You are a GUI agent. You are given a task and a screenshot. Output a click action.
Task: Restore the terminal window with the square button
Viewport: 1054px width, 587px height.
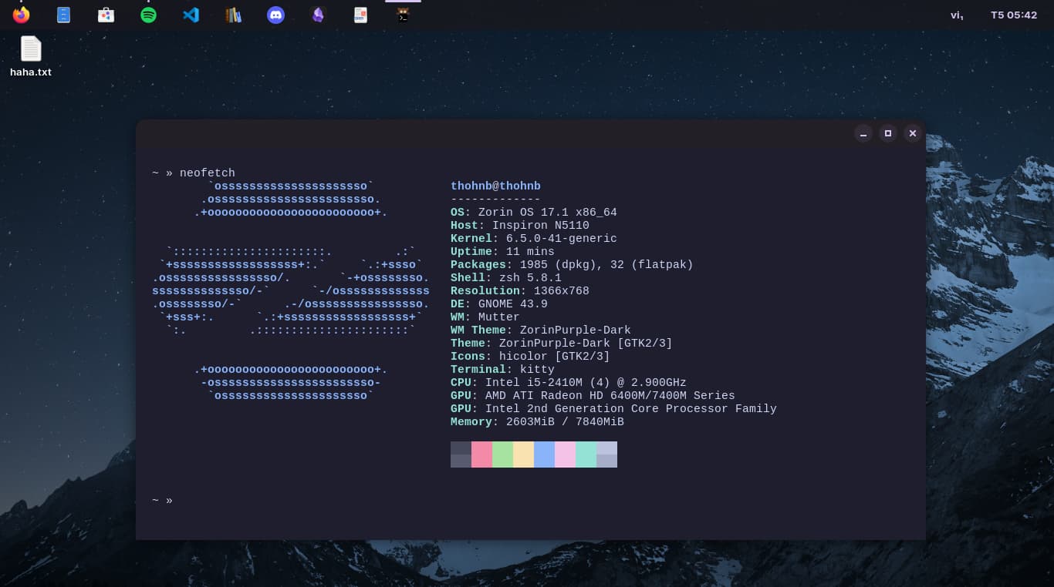point(888,133)
